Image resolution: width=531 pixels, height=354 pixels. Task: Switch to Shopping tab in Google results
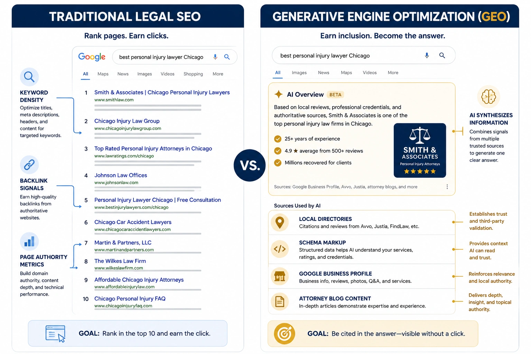click(x=193, y=74)
